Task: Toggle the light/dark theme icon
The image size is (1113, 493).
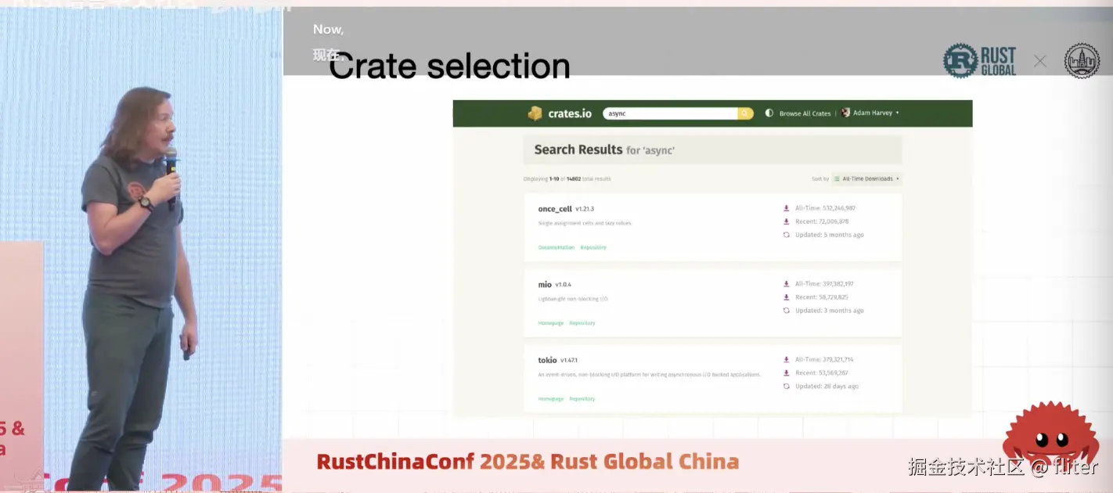Action: coord(769,113)
